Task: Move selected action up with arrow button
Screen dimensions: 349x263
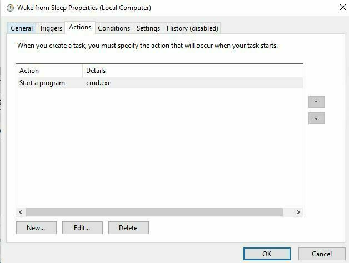Action: [316, 102]
